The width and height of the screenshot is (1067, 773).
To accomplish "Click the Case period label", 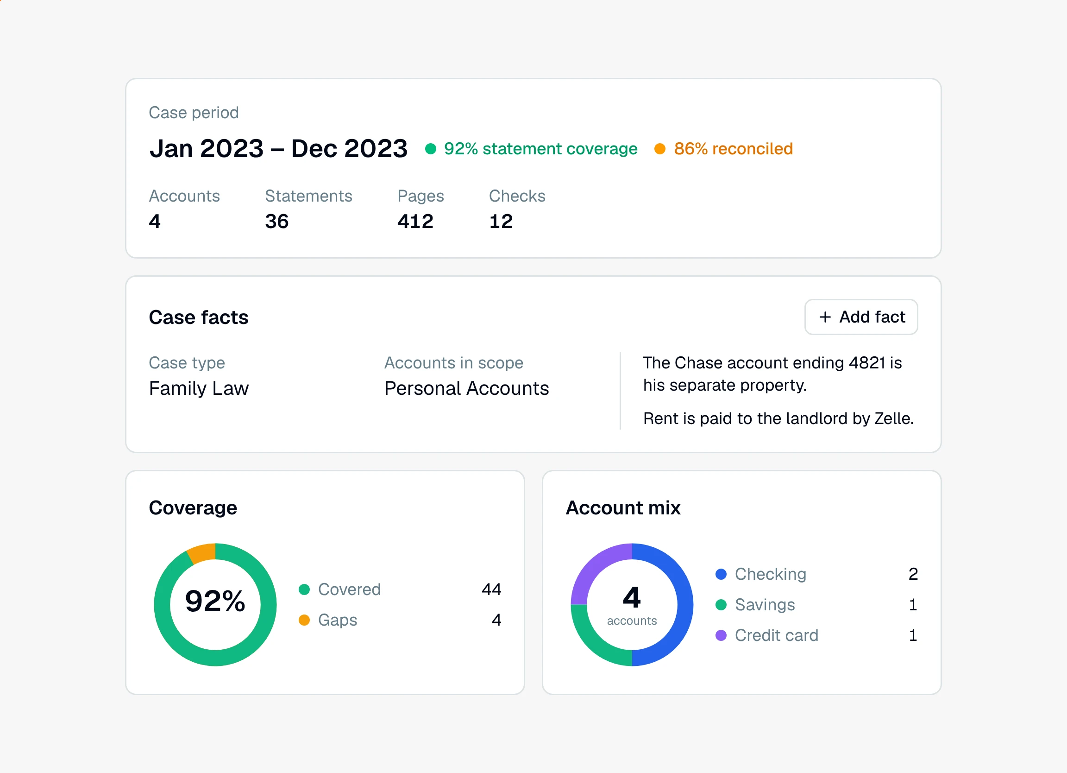I will tap(194, 113).
